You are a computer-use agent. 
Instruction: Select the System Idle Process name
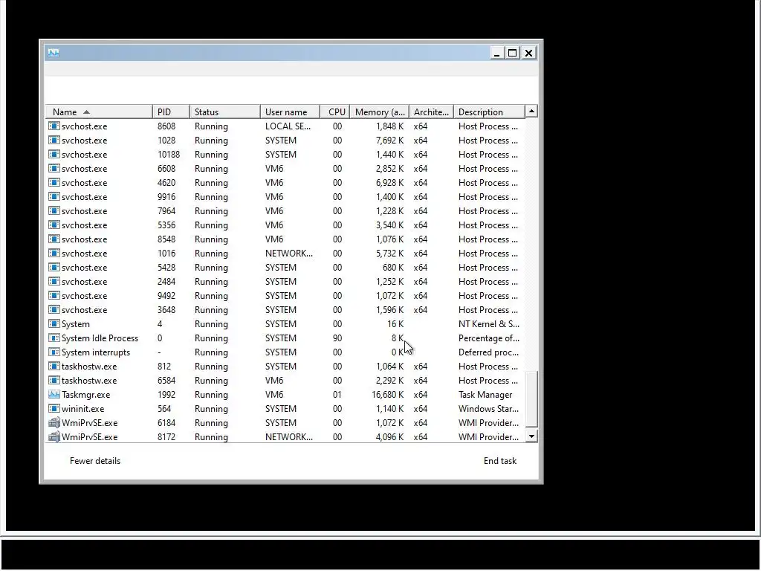[100, 338]
